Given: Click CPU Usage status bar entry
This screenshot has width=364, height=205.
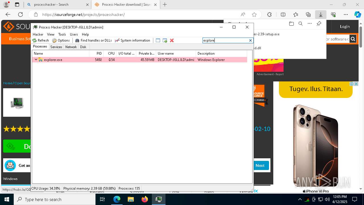Looking at the screenshot, I should tap(46, 188).
